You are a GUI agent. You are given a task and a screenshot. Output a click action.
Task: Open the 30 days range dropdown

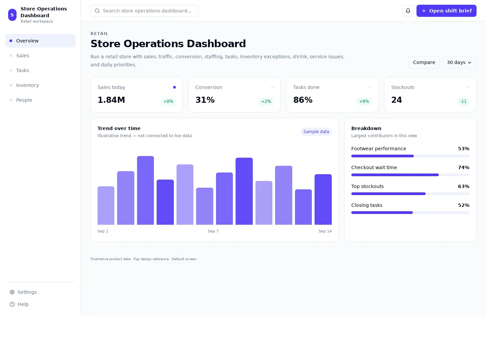[459, 62]
